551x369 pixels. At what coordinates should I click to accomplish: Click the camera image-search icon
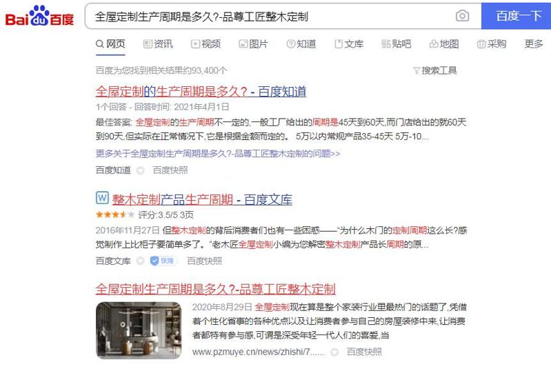click(462, 16)
